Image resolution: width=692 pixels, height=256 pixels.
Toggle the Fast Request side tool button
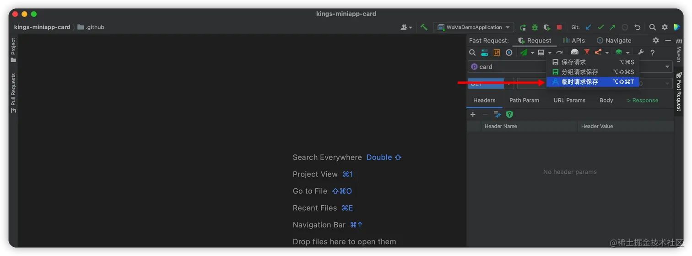pos(679,91)
